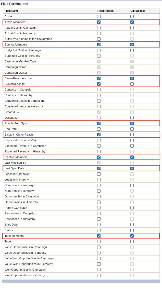The height and width of the screenshot is (289, 162).
Task: Check Read Access for Expected Response (%)
Action: 99,140
